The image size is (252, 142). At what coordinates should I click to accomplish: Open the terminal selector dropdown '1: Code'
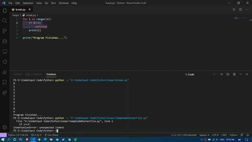(x=200, y=75)
